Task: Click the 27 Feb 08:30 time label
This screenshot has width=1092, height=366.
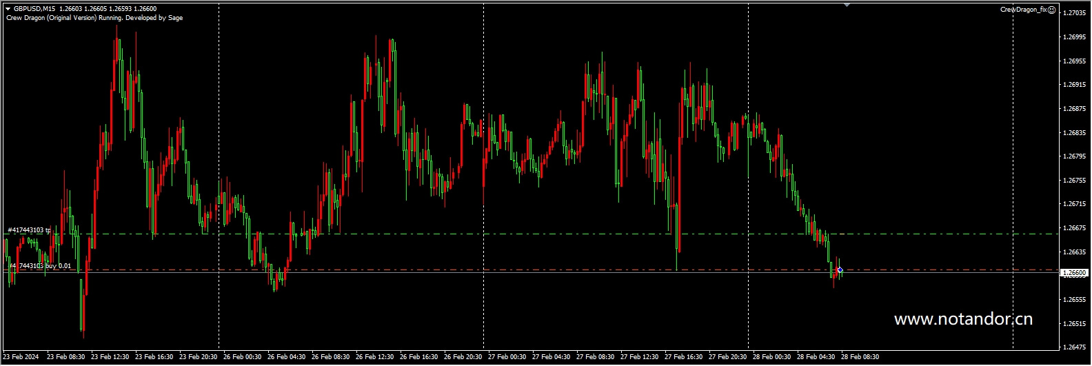Action: pos(596,357)
